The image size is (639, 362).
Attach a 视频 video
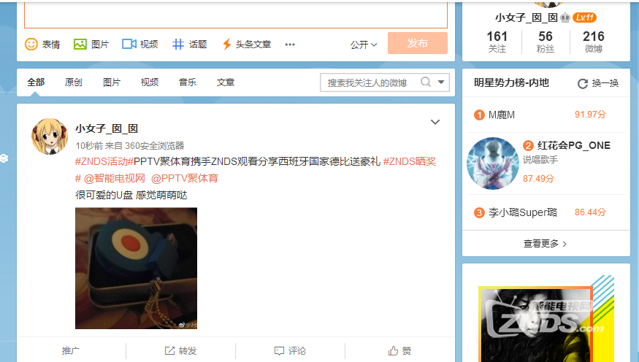point(139,44)
